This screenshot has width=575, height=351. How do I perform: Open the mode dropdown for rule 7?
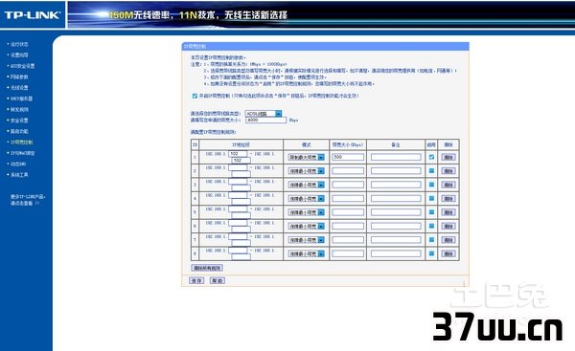[307, 240]
